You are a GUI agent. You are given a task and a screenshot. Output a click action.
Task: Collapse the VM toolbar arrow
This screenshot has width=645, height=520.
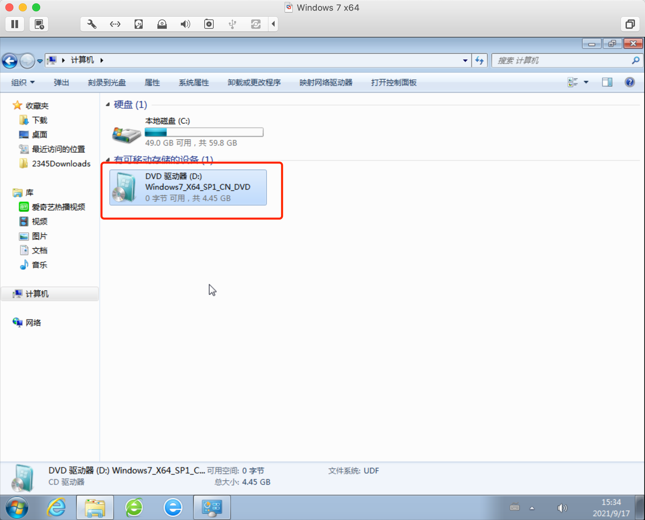[x=273, y=24]
